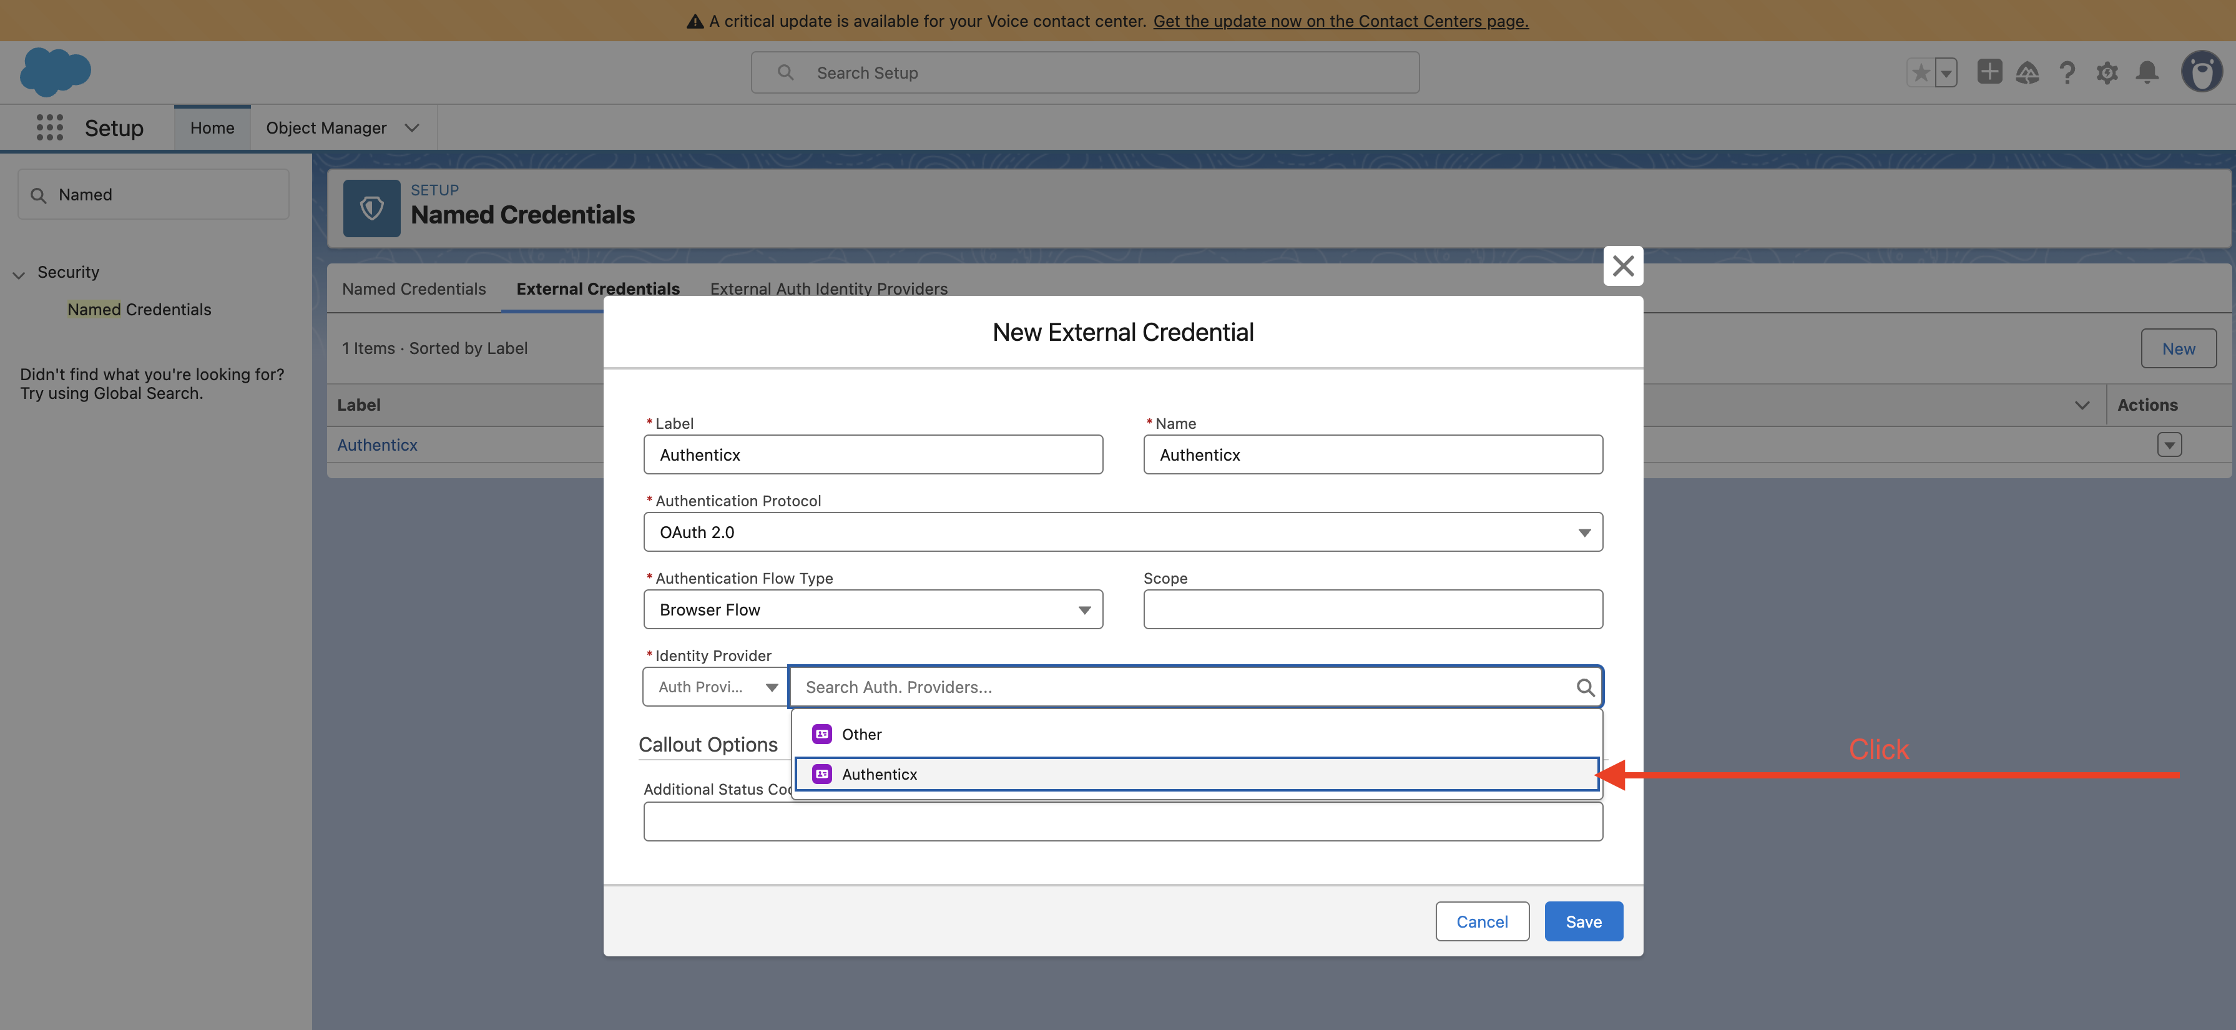
Task: Open the Object Manager tab
Action: click(x=326, y=127)
